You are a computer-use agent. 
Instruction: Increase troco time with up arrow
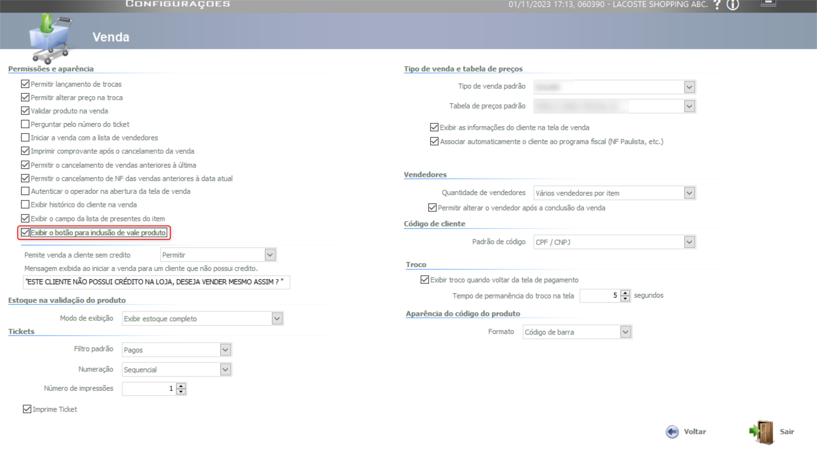coord(625,292)
